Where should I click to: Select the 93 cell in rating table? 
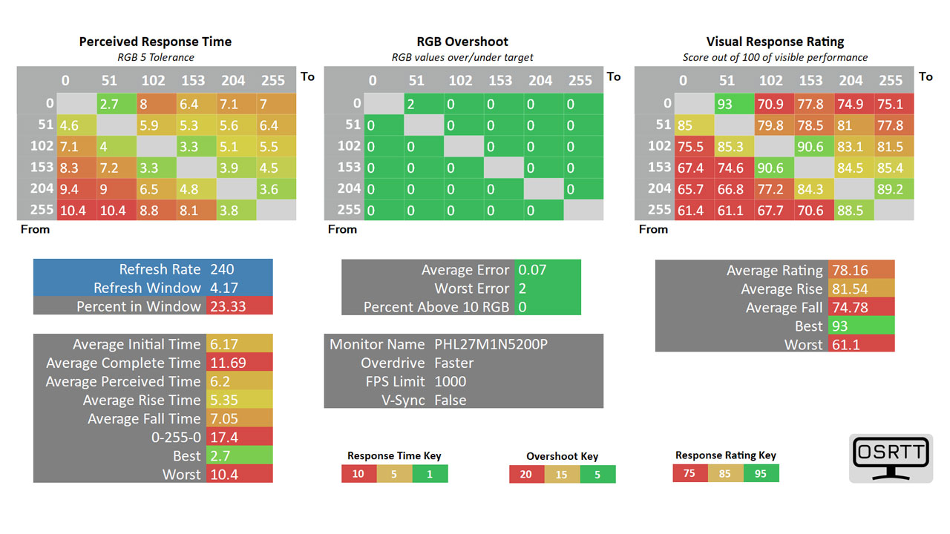point(733,103)
